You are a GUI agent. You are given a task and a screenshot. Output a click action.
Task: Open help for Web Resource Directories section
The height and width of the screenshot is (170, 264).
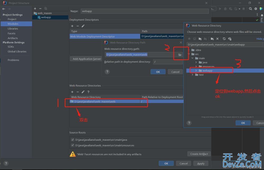(88, 92)
